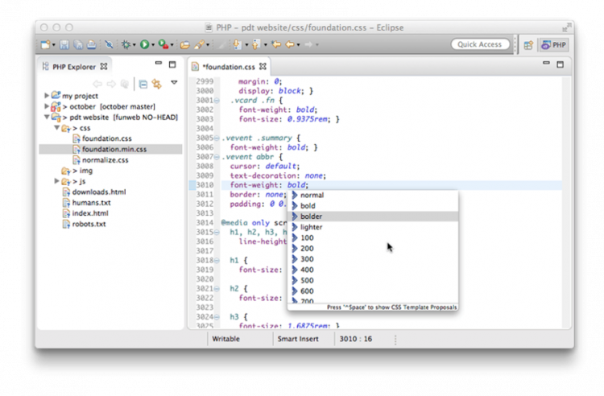The width and height of the screenshot is (604, 396).
Task: Minimize the PHP Explorer panel
Action: point(158,64)
